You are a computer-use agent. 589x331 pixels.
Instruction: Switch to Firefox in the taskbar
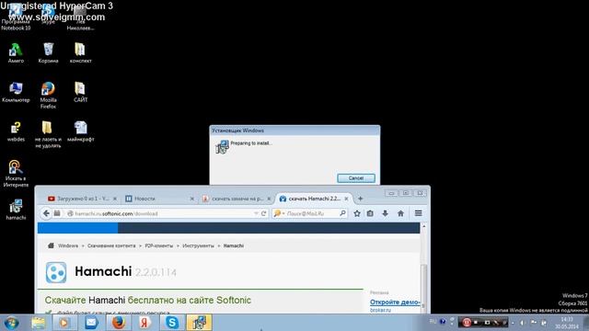click(x=119, y=323)
